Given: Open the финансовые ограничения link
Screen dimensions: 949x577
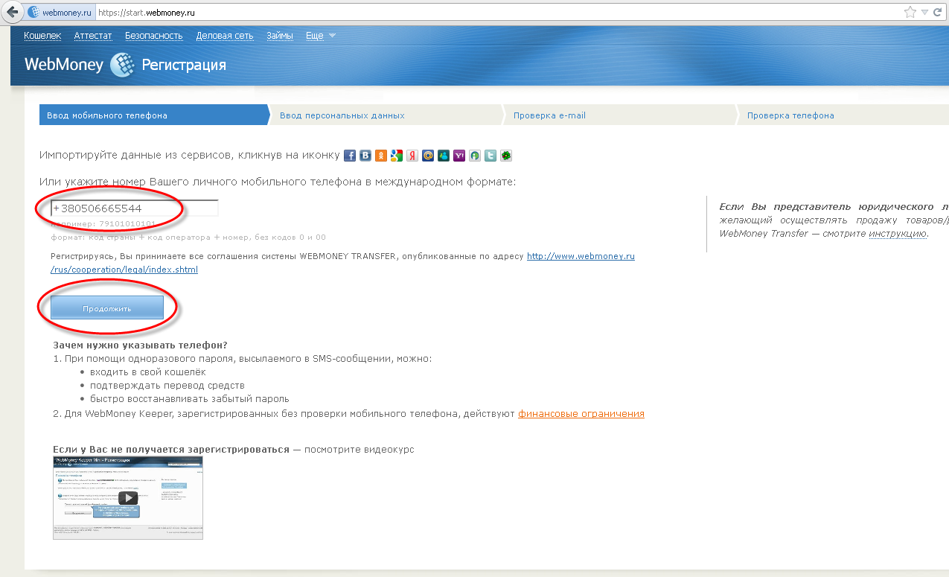Looking at the screenshot, I should (x=581, y=414).
